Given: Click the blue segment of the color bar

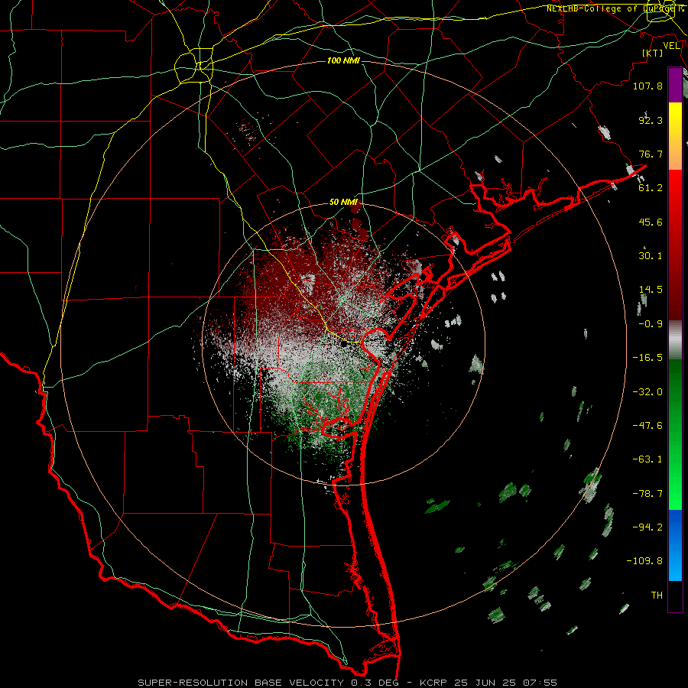Looking at the screenshot, I should pyautogui.click(x=675, y=545).
